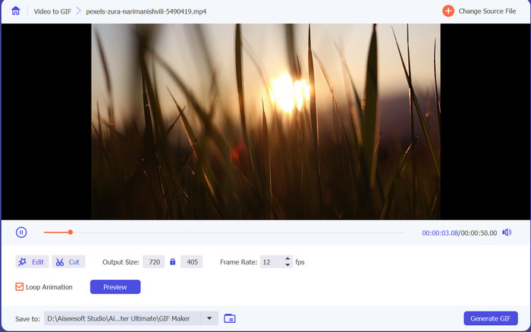This screenshot has height=332, width=531.
Task: Open the Edit effects tool
Action: click(32, 262)
